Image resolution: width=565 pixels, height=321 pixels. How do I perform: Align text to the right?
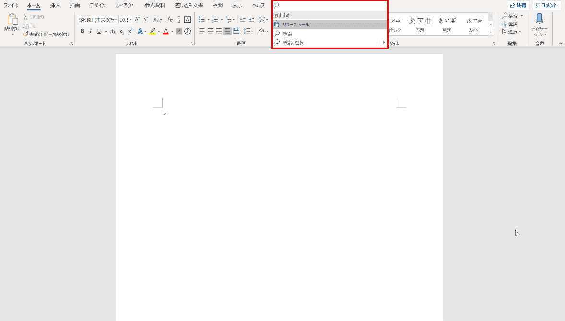[x=219, y=31]
